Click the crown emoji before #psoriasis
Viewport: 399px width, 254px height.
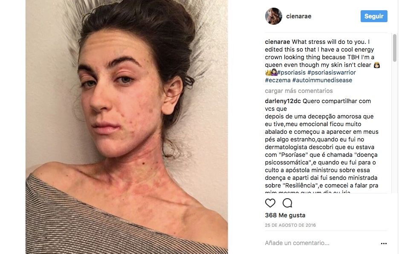click(x=268, y=72)
